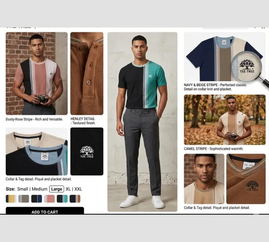Pick the black and teal color swatch
This screenshot has height=242, width=269.
pyautogui.click(x=62, y=199)
